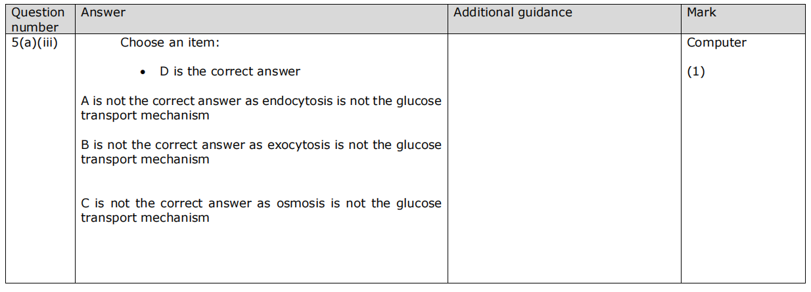Click "transport mechanism" under the B statement
The width and height of the screenshot is (811, 292).
[x=145, y=159]
